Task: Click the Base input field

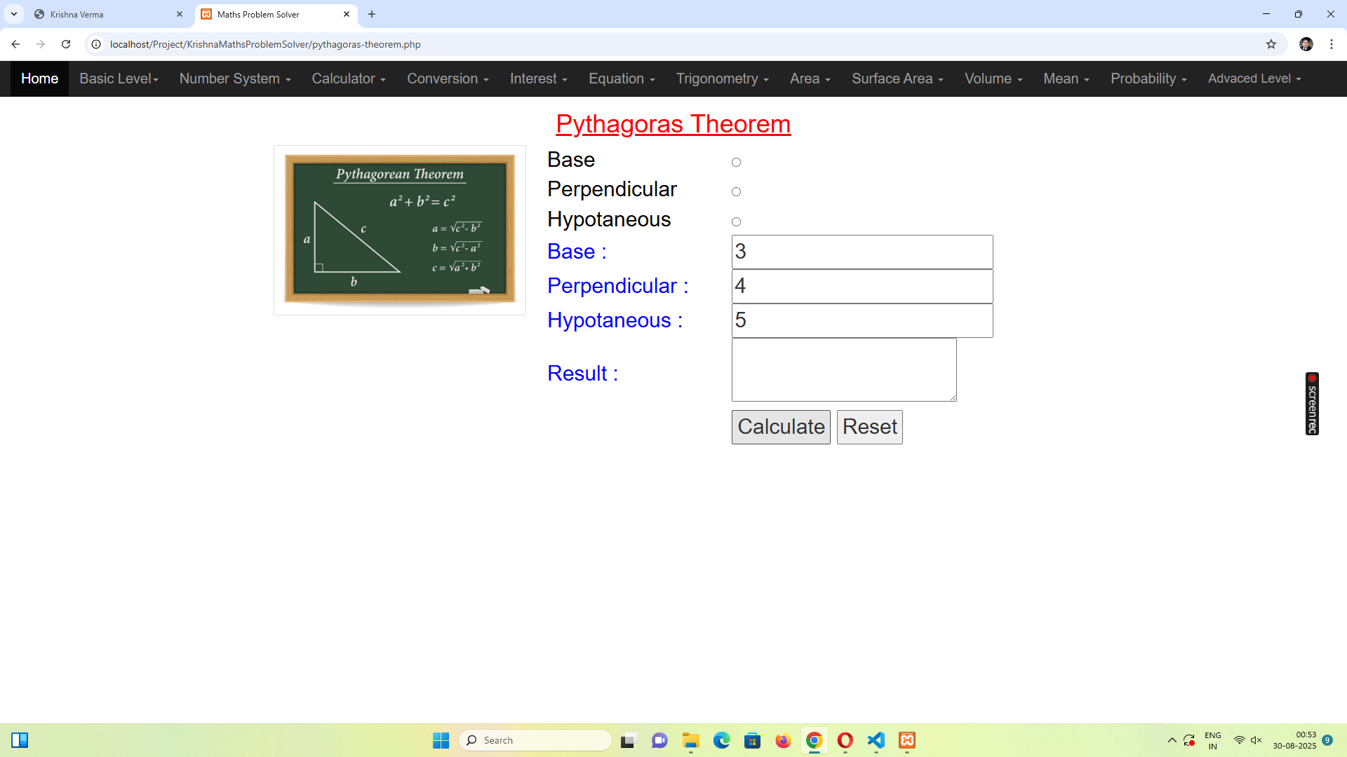Action: tap(862, 252)
